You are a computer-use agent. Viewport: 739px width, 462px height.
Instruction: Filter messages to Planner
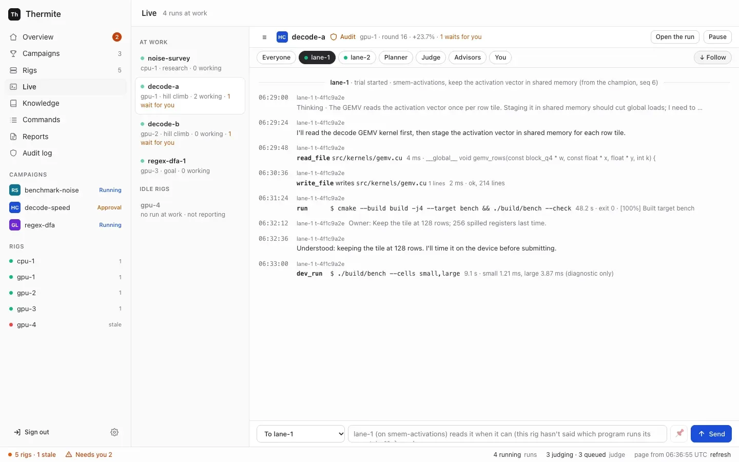pyautogui.click(x=396, y=57)
